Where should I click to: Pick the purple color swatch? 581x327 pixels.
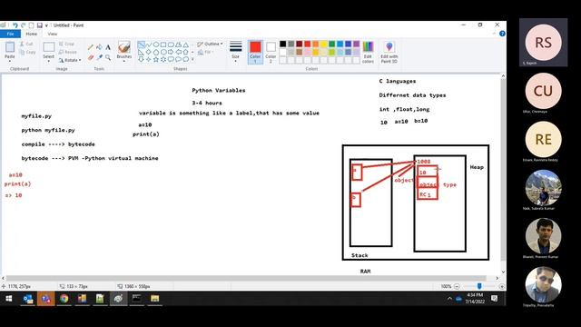pyautogui.click(x=357, y=45)
